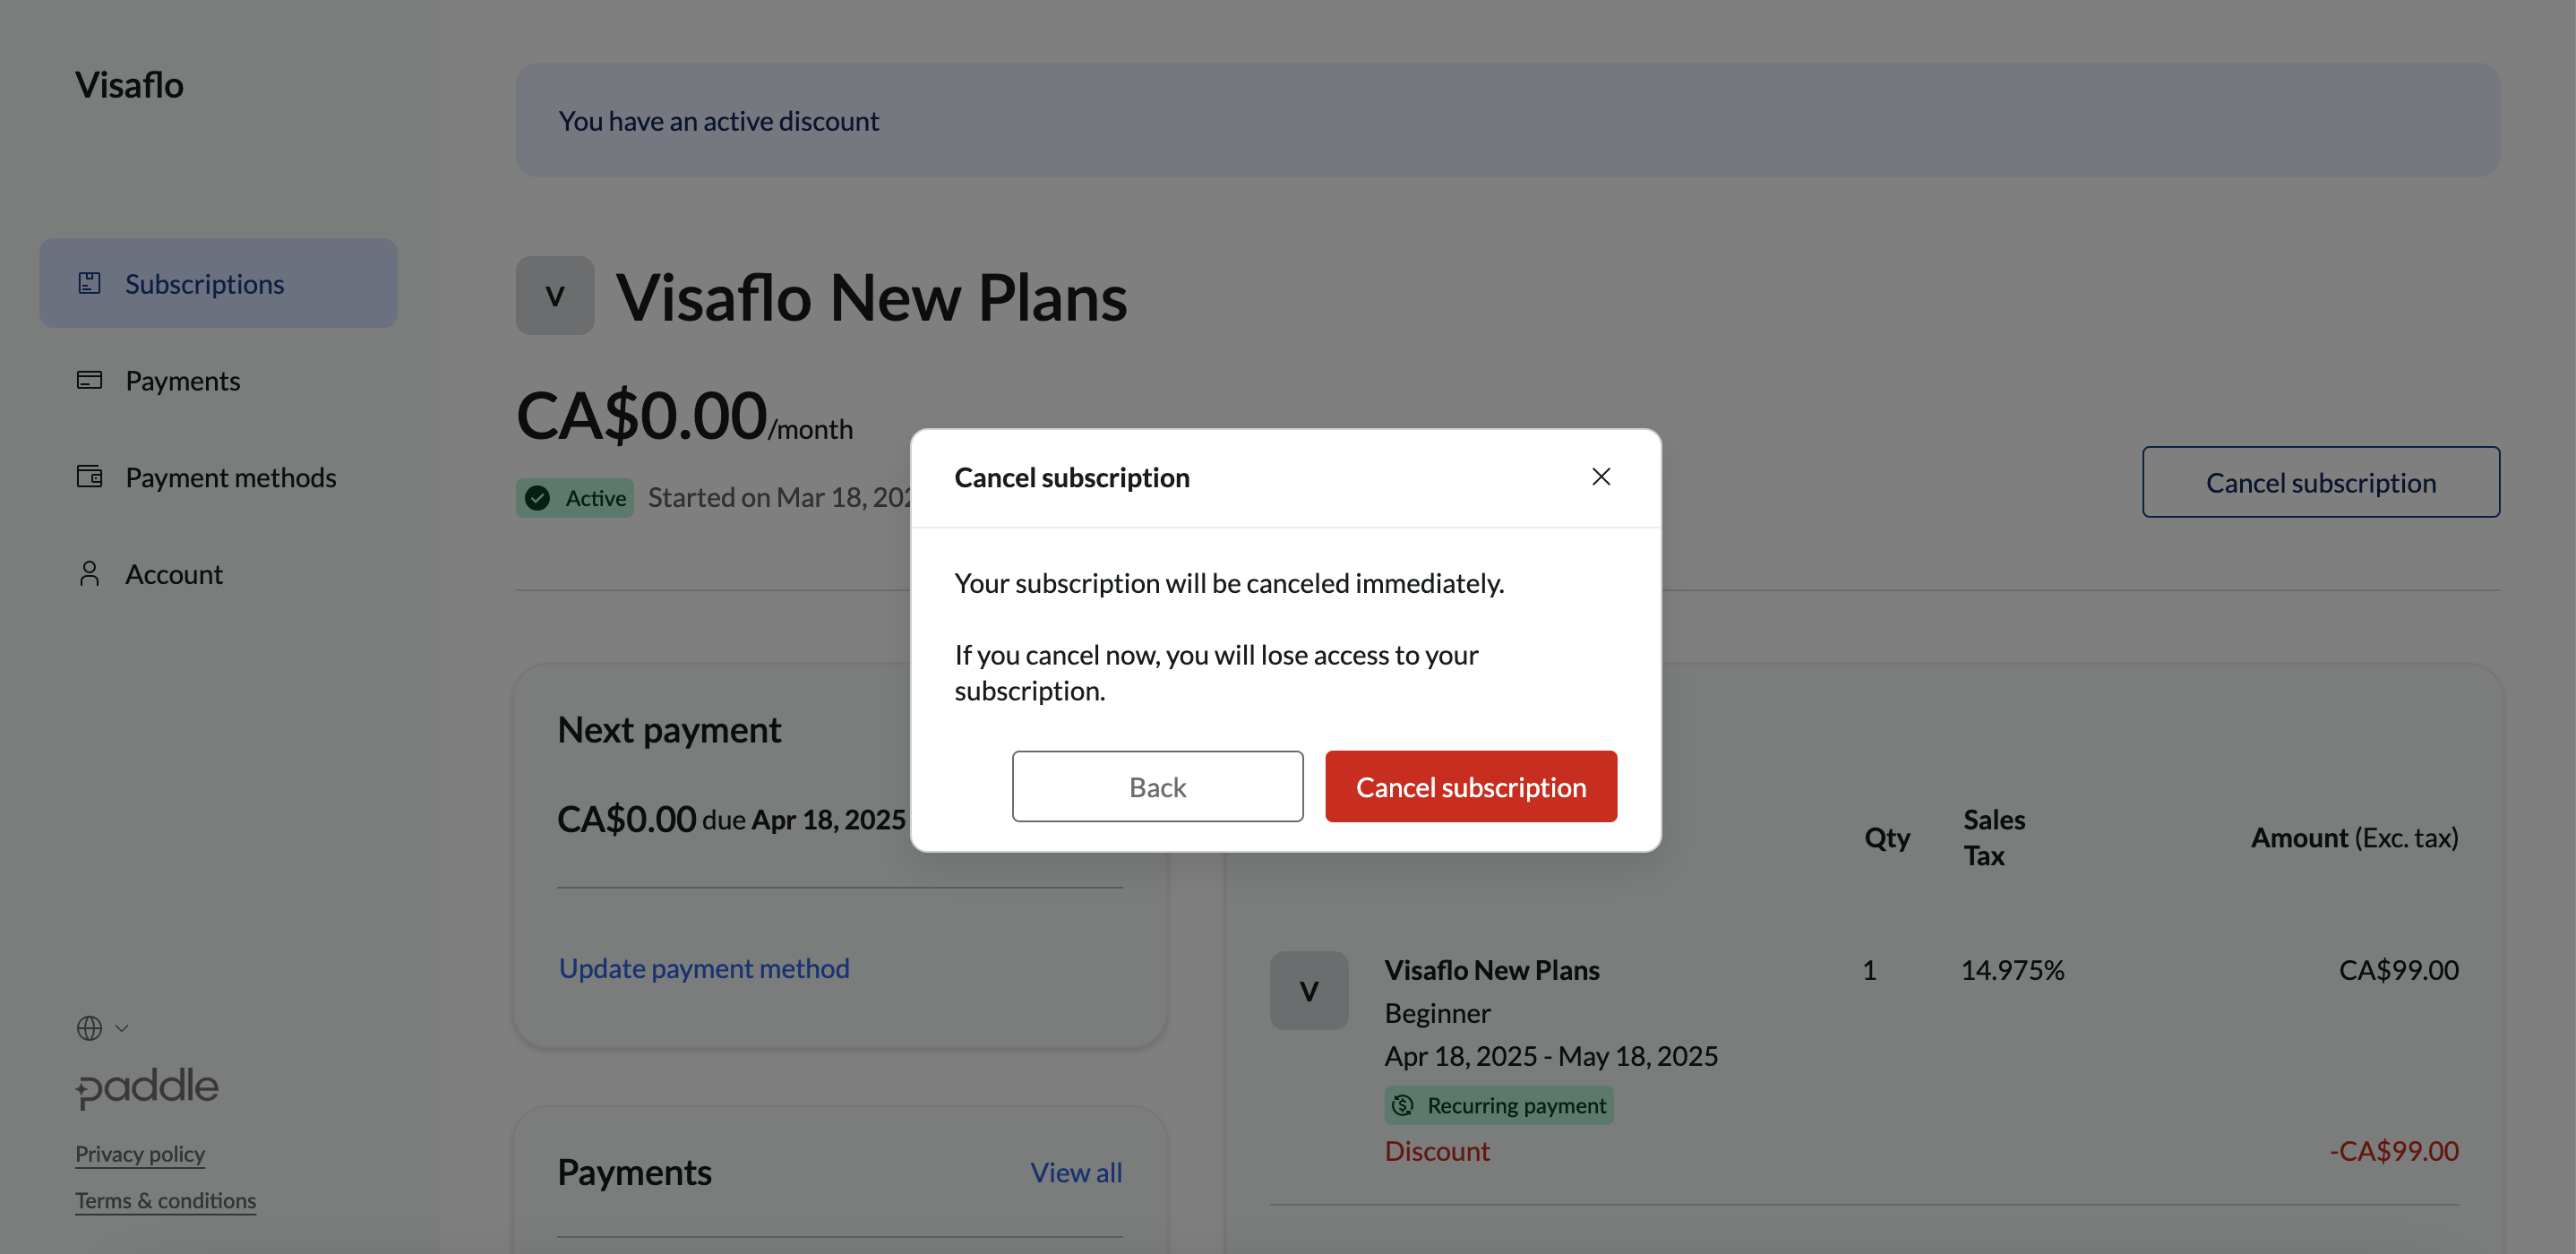The image size is (2576, 1254).
Task: Click the Back button in the dialog
Action: pos(1157,787)
